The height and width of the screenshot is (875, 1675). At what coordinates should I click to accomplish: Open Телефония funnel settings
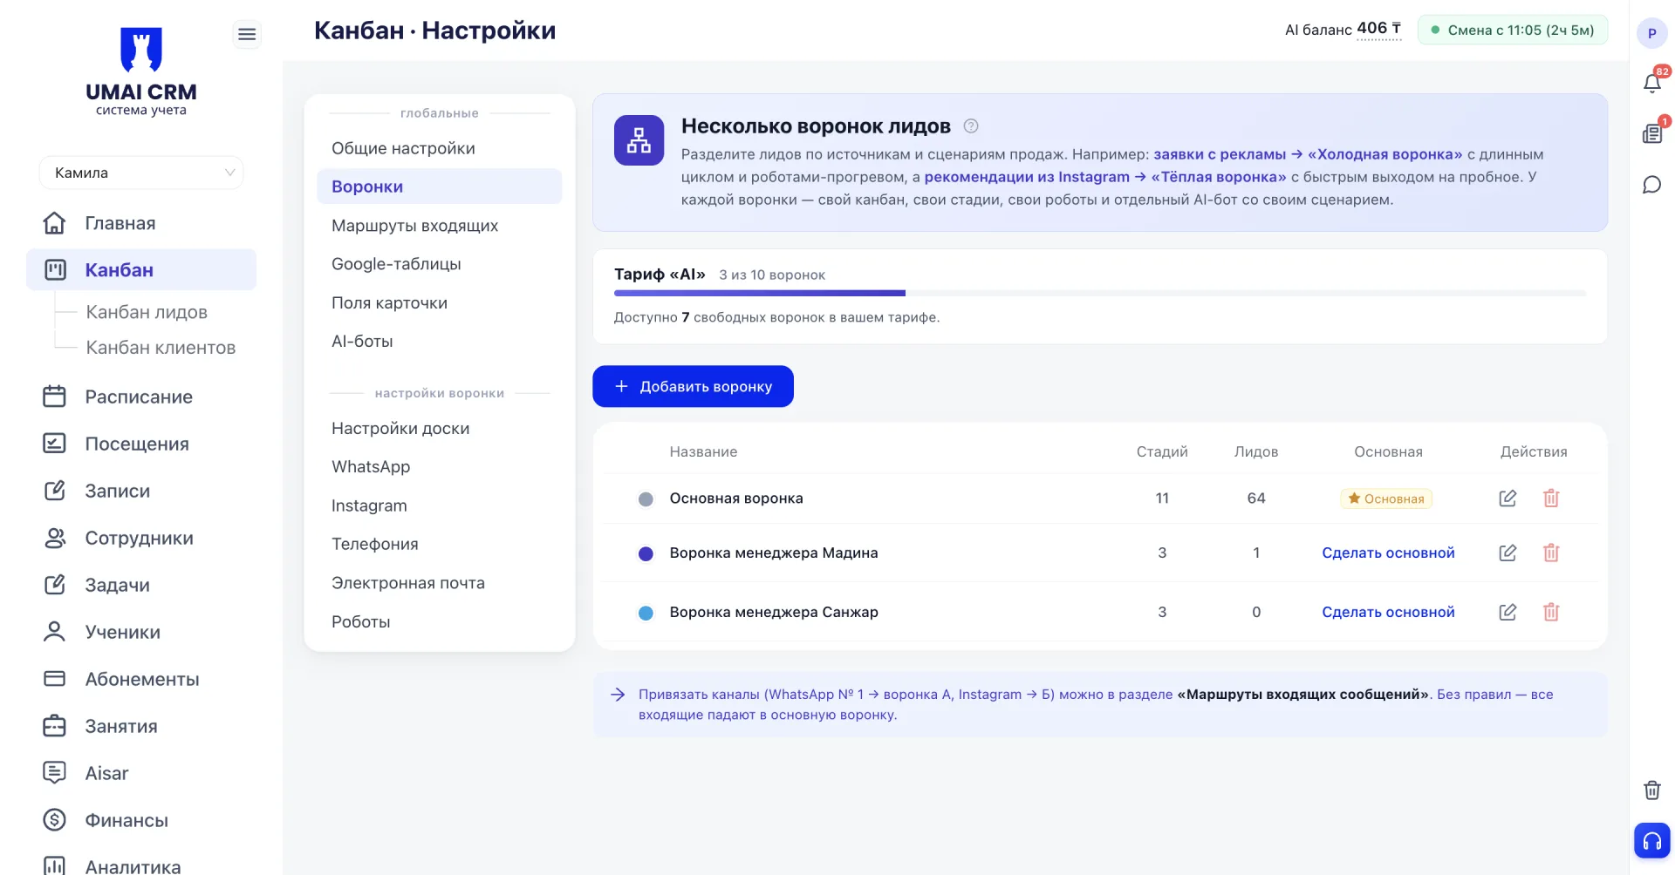(439, 544)
